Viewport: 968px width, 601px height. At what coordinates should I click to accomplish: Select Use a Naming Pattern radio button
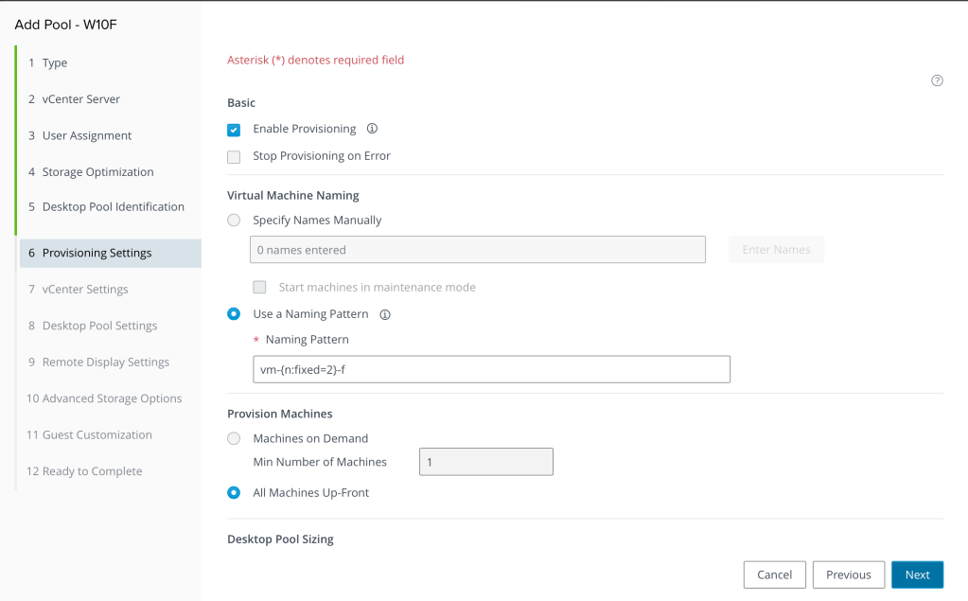point(234,314)
